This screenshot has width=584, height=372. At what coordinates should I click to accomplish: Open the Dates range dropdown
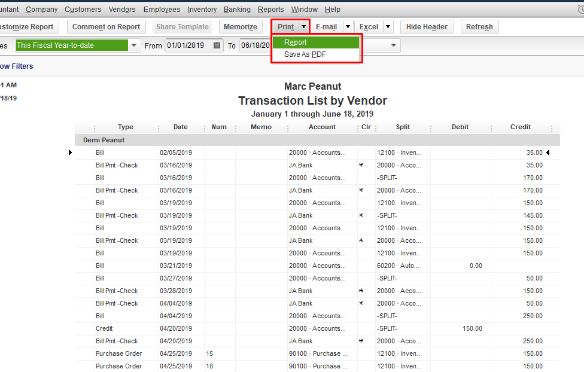click(133, 45)
